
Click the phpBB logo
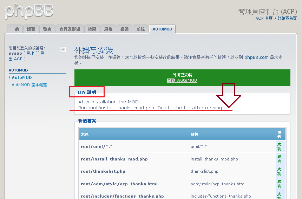coord(29,11)
